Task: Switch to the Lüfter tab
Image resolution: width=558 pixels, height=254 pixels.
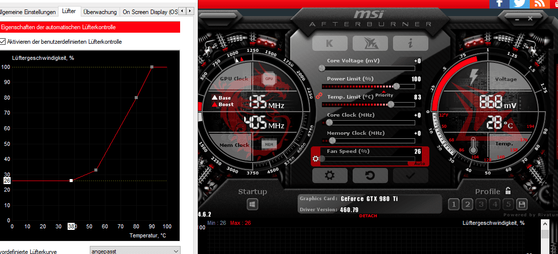Action: click(x=69, y=12)
